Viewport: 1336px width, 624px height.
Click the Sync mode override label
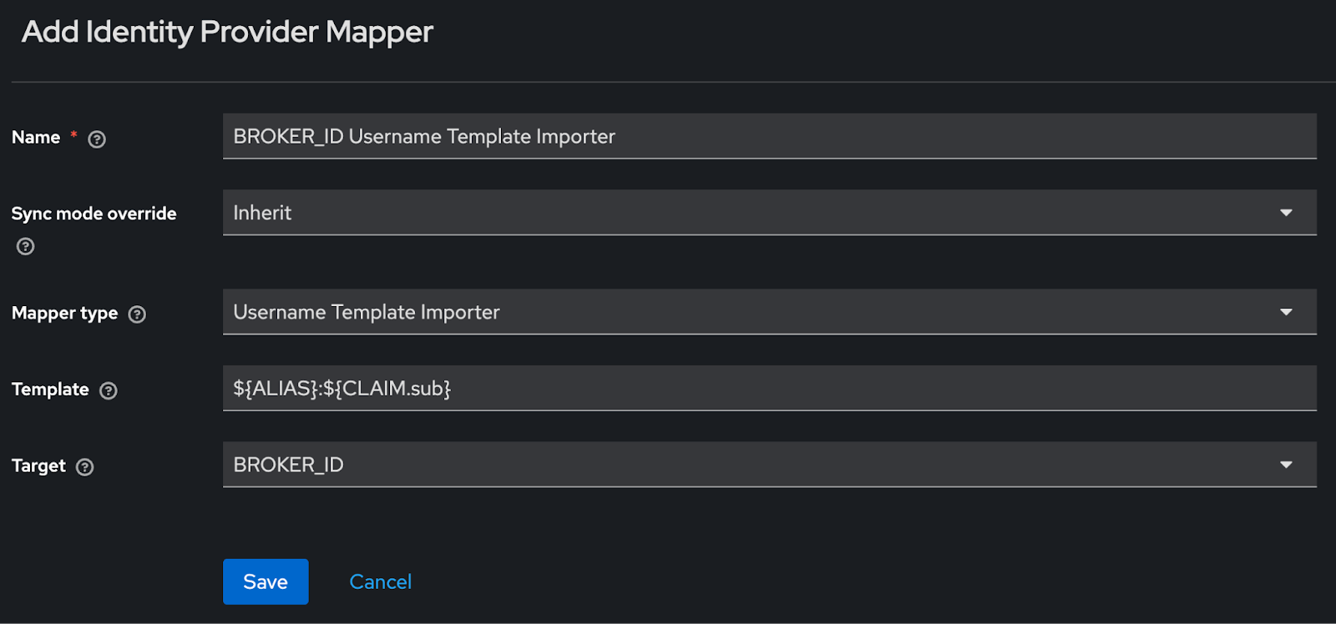[x=94, y=214]
